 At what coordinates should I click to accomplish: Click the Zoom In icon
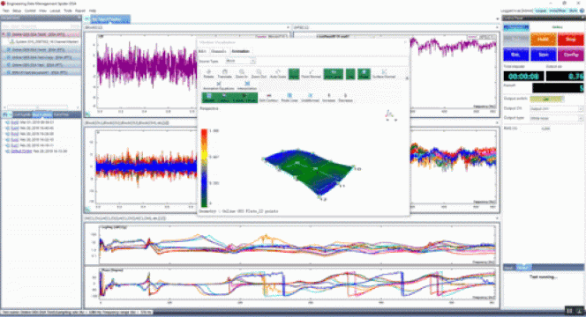pos(242,74)
